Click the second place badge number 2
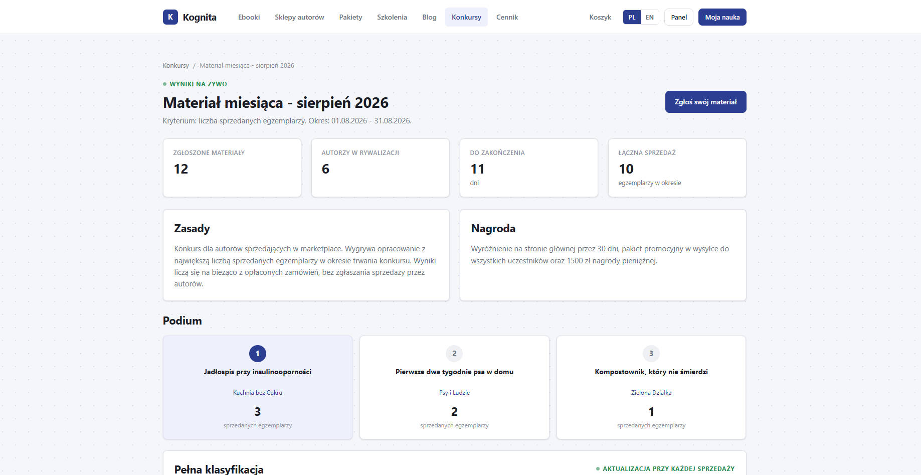The width and height of the screenshot is (921, 475). 454,354
